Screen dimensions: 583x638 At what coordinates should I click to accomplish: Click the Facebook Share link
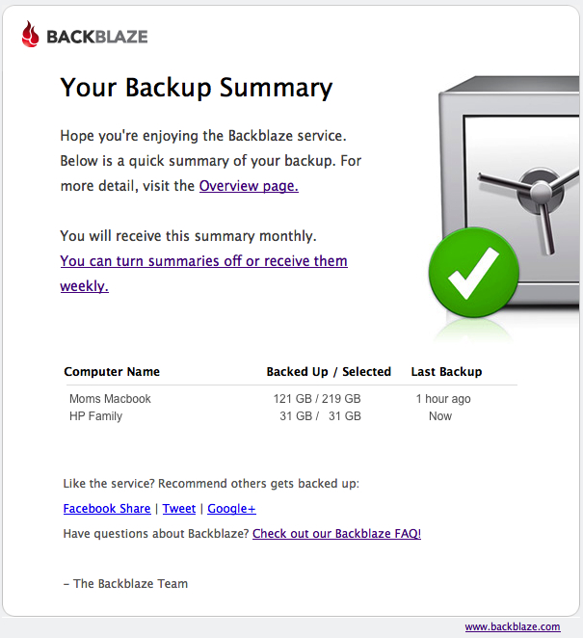[107, 509]
